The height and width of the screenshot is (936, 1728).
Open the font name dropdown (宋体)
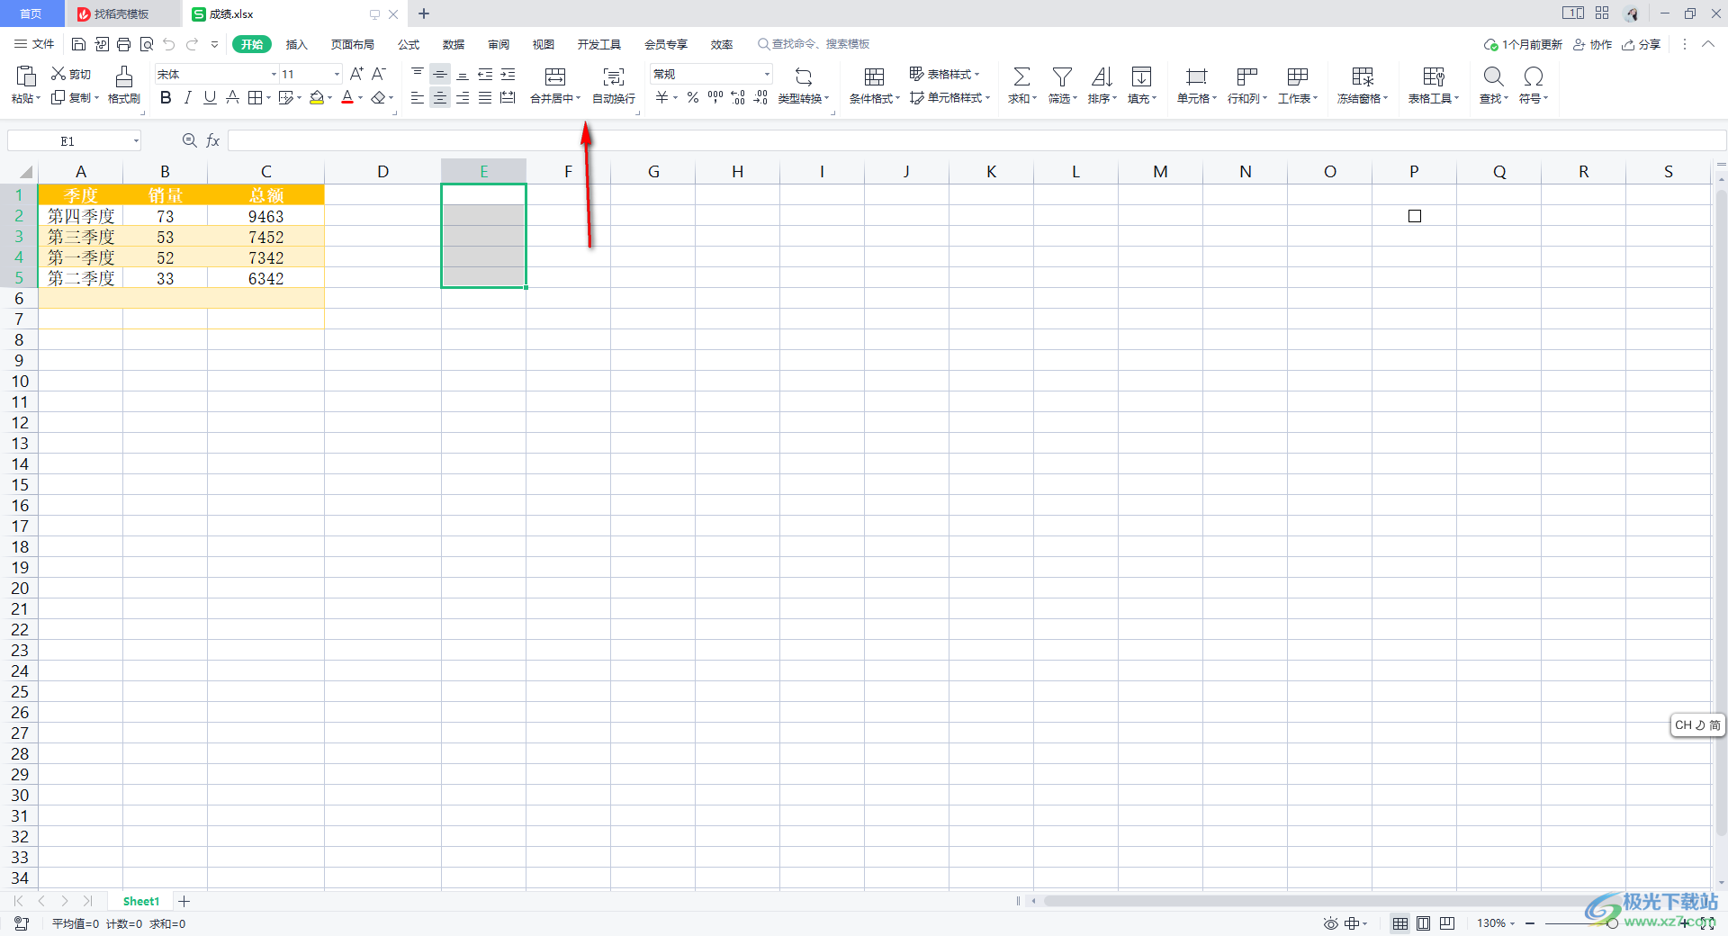point(274,74)
